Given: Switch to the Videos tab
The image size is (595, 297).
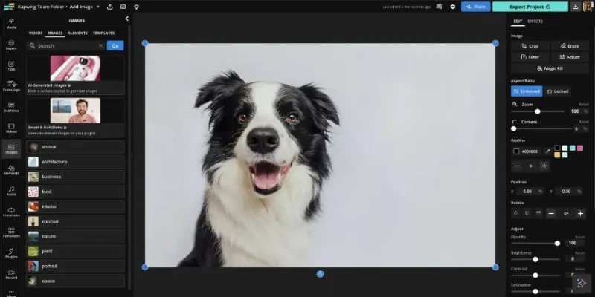Looking at the screenshot, I should click(36, 33).
